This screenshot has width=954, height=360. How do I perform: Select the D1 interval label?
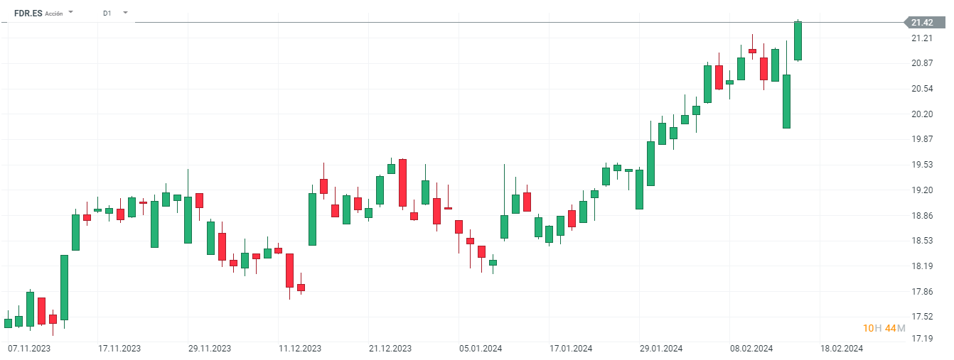click(107, 13)
